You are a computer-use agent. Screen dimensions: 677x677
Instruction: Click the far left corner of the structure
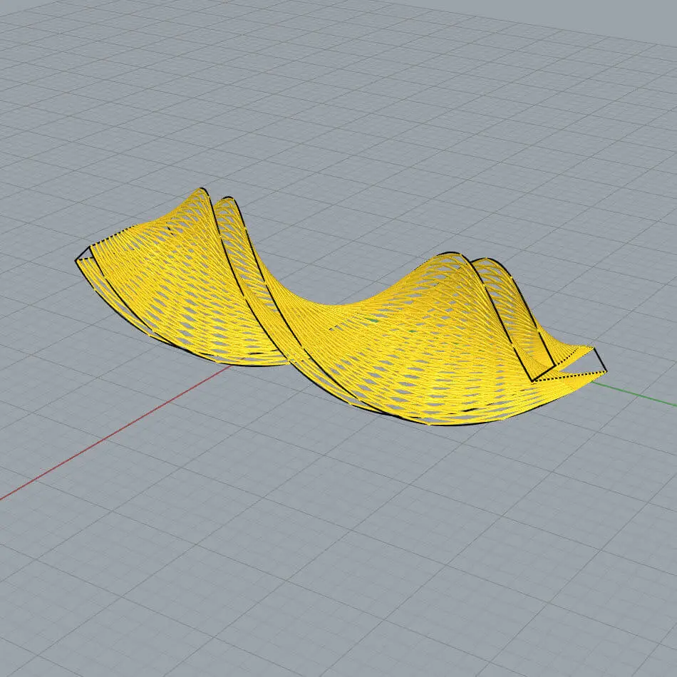(x=76, y=260)
